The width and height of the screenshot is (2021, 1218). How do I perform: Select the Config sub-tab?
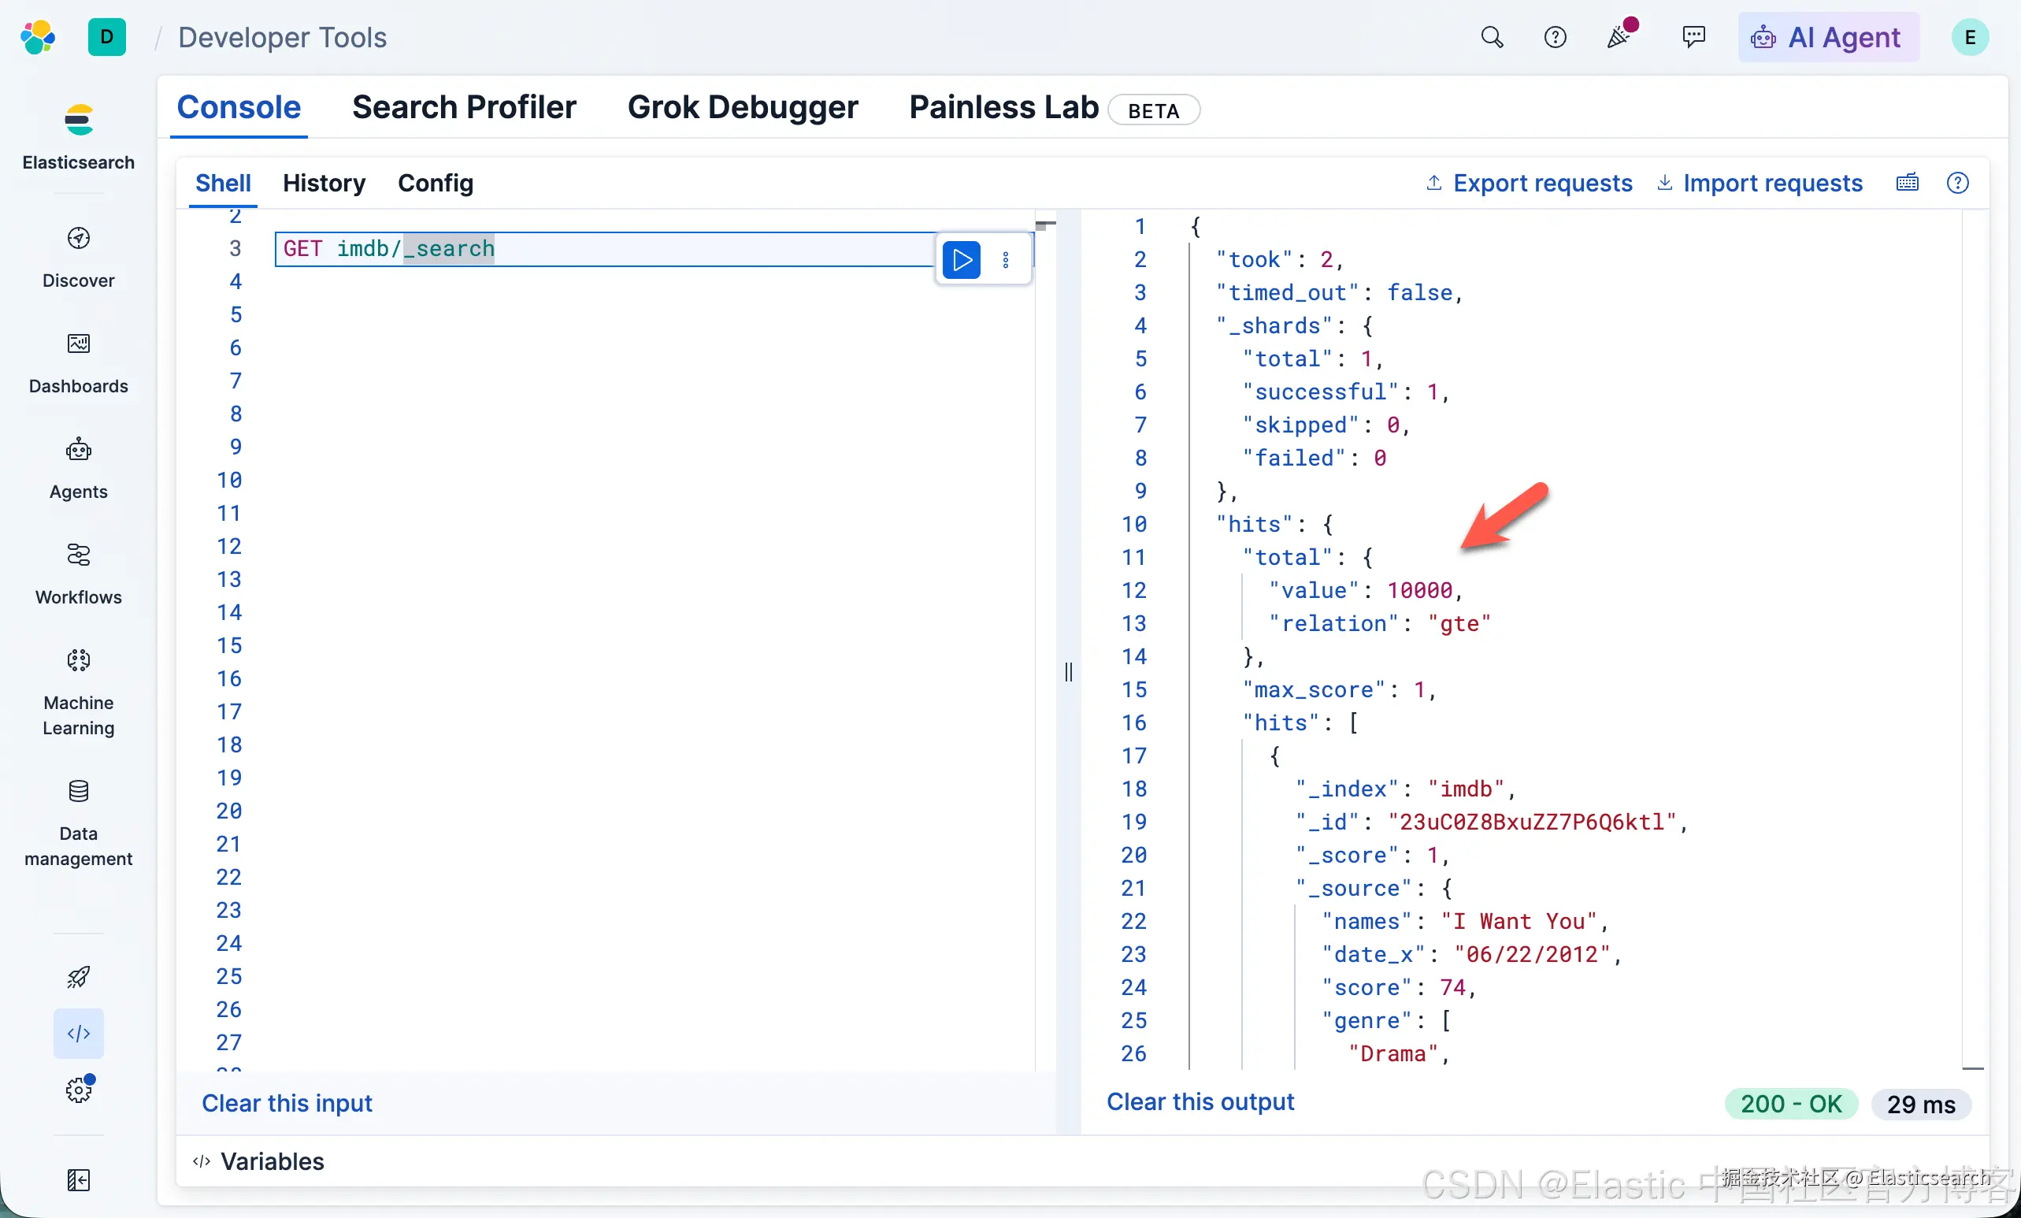click(x=436, y=182)
